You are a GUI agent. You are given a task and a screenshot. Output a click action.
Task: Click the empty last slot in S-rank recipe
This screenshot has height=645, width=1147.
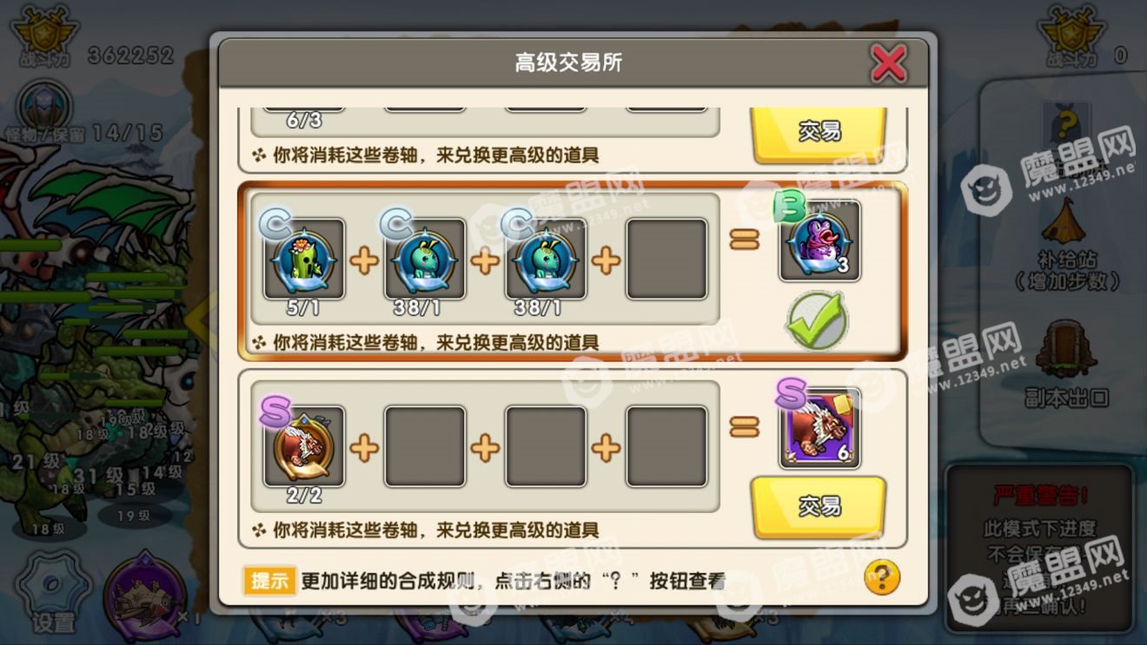pyautogui.click(x=666, y=446)
